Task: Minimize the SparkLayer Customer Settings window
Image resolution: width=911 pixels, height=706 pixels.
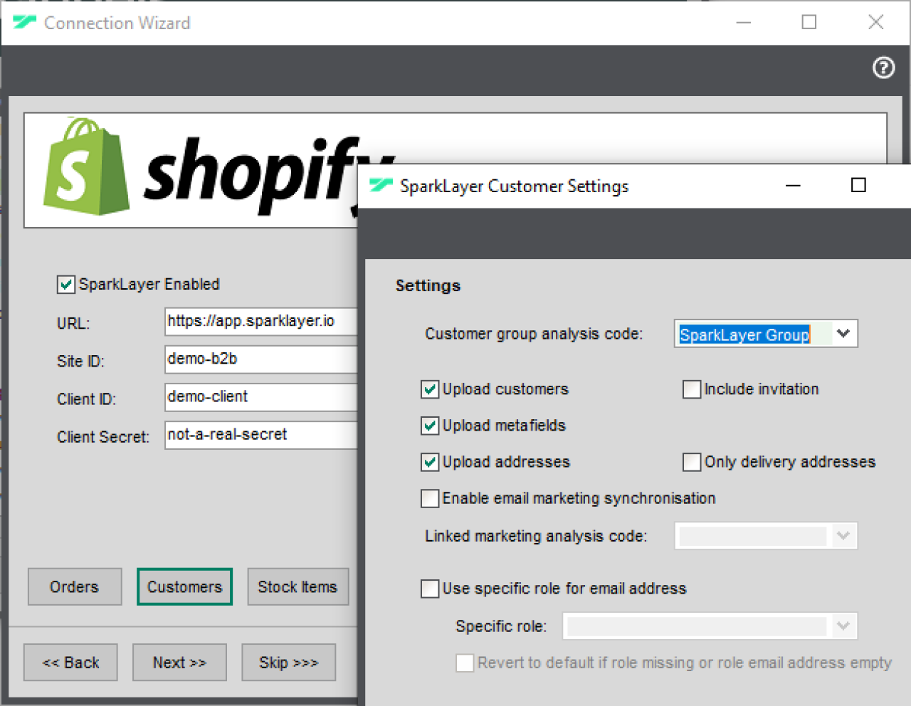Action: click(x=793, y=186)
